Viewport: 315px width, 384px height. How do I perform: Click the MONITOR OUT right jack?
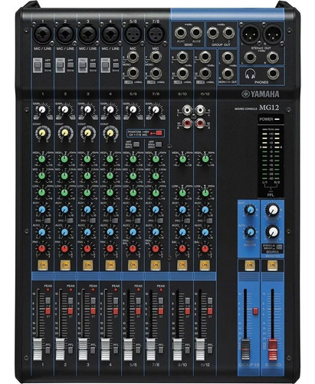point(228,74)
